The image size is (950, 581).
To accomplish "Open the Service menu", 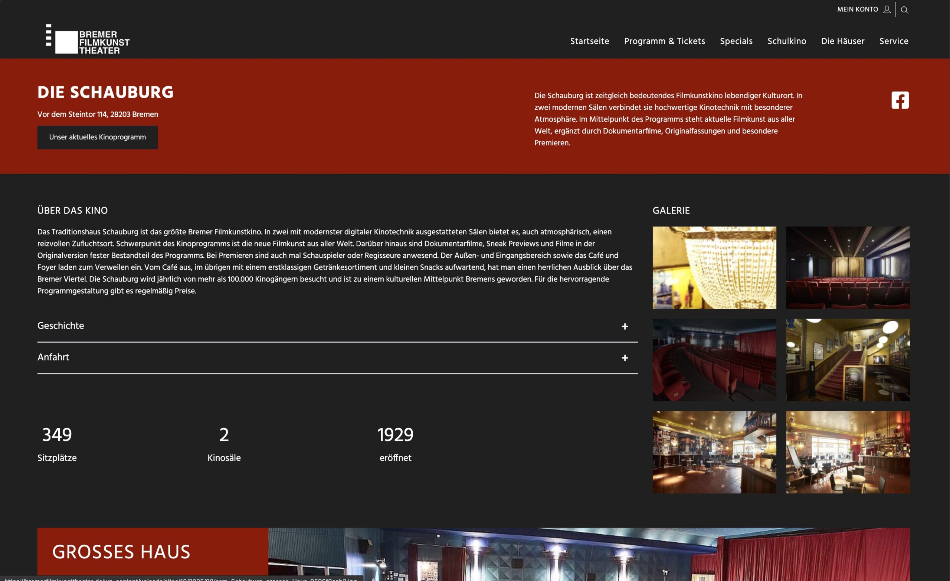I will (894, 41).
